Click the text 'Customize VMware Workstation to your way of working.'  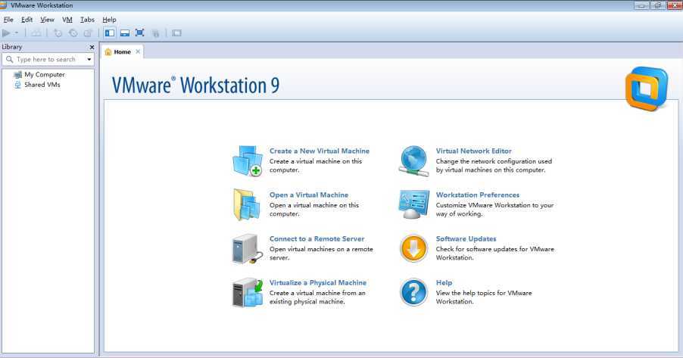pos(494,210)
